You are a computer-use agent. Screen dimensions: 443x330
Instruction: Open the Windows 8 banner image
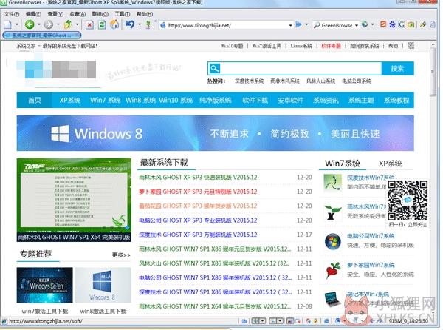(216, 133)
